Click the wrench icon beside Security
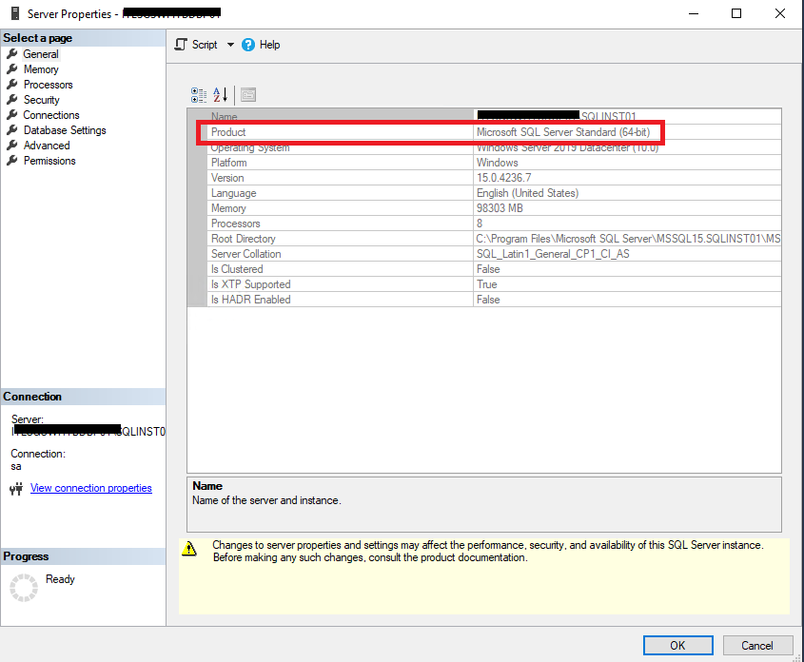804x662 pixels. (12, 100)
